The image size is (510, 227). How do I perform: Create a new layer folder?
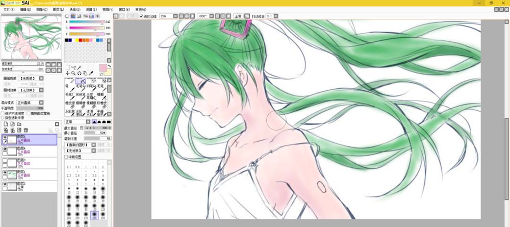click(19, 124)
